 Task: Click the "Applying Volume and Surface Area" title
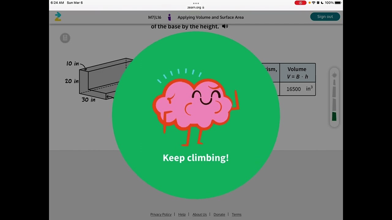(x=211, y=17)
